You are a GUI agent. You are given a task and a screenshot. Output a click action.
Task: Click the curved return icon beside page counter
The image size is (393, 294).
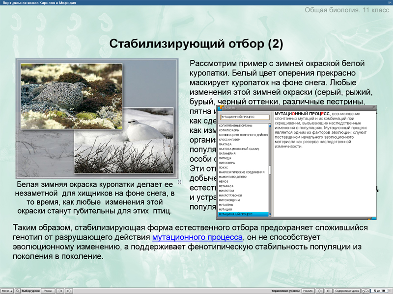[x=366, y=291]
